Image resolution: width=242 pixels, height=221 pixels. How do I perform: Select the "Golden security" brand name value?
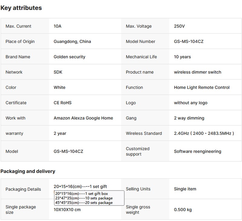coord(69,57)
